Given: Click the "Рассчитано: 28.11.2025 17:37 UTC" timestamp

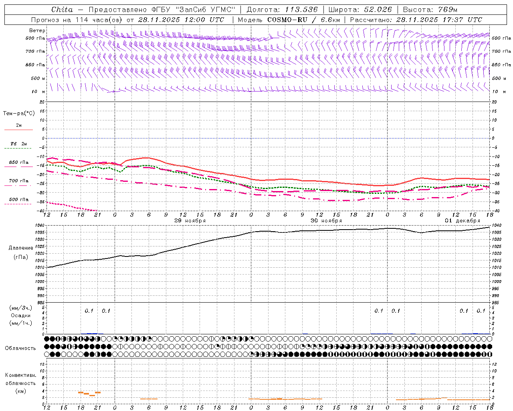Looking at the screenshot, I should tap(416, 20).
